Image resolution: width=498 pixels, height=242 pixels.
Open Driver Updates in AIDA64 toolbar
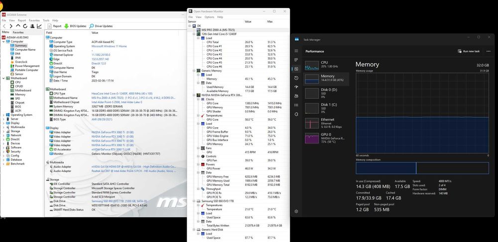pyautogui.click(x=101, y=26)
